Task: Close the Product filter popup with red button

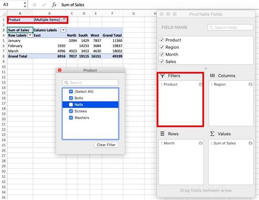Action: [x=60, y=70]
